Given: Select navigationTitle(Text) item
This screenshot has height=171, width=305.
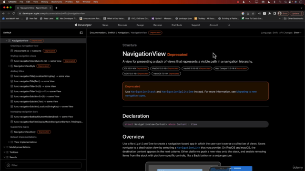Looking at the screenshot, I should 34,81.
